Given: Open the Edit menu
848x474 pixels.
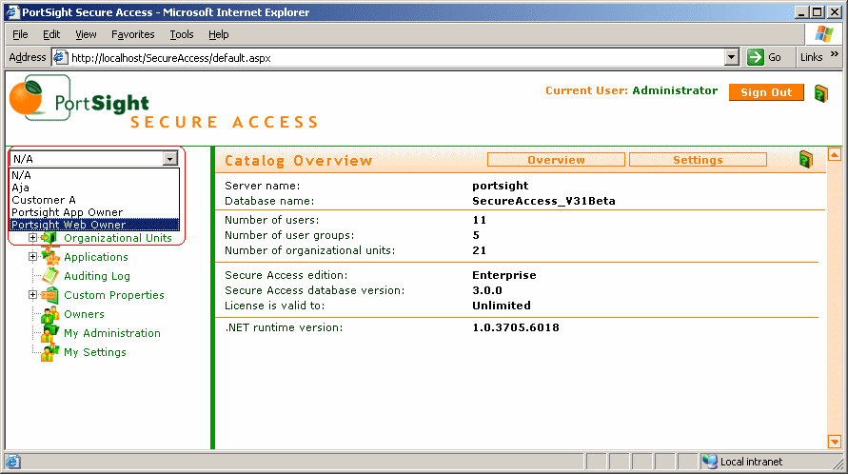Looking at the screenshot, I should [x=51, y=34].
